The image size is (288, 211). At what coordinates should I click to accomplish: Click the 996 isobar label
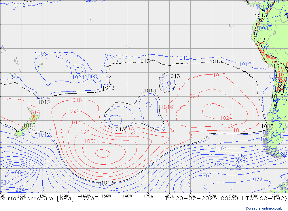[240, 156]
